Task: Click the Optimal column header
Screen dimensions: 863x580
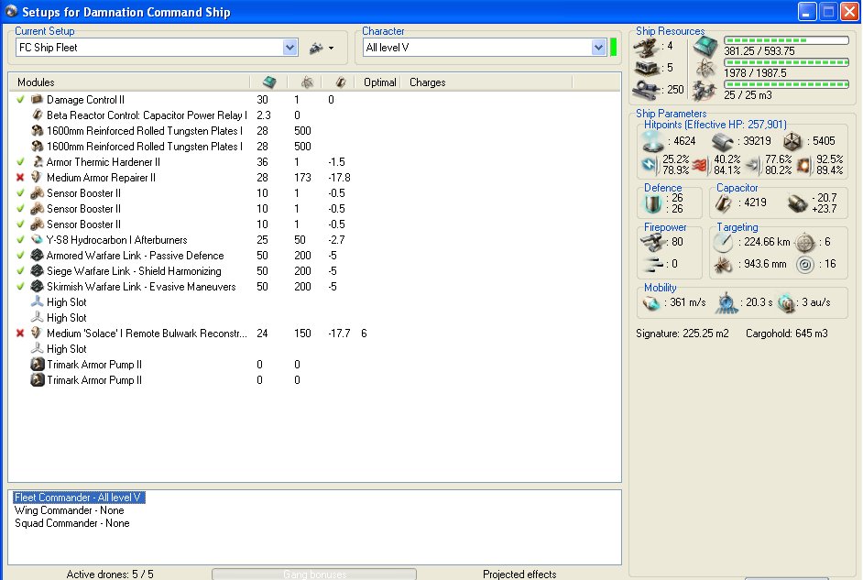Action: [x=380, y=82]
